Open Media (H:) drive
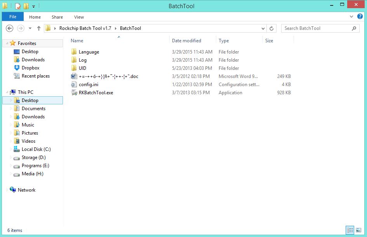The image size is (367, 237). point(32,174)
